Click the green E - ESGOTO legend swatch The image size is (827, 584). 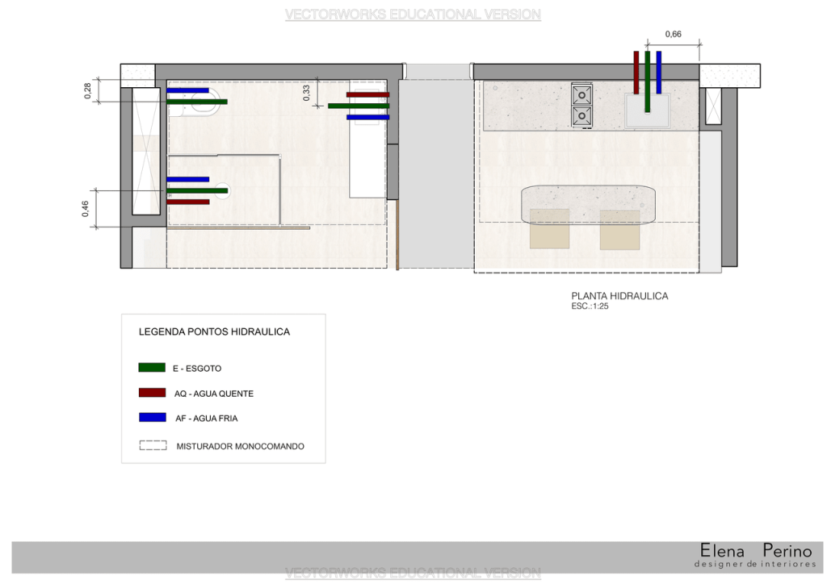[152, 367]
